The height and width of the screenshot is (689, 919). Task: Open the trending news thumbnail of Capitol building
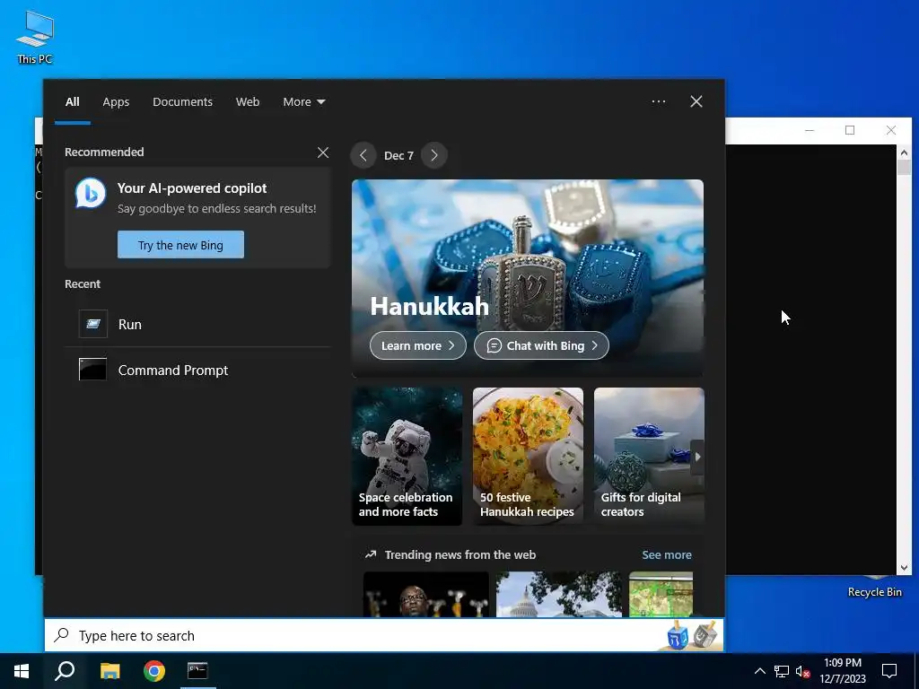tap(558, 595)
